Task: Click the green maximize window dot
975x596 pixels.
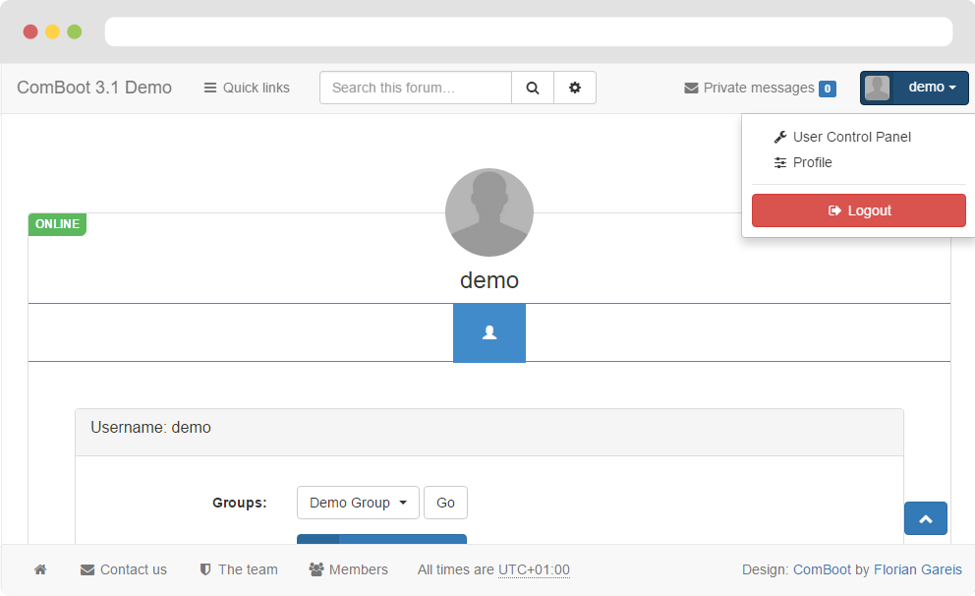Action: 74,31
